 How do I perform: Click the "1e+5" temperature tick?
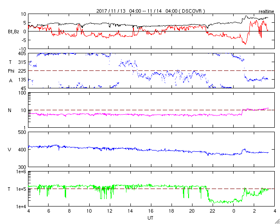point(22,189)
